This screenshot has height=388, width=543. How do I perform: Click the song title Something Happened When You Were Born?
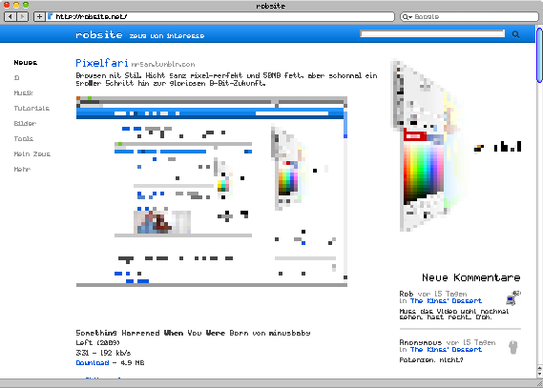point(193,333)
